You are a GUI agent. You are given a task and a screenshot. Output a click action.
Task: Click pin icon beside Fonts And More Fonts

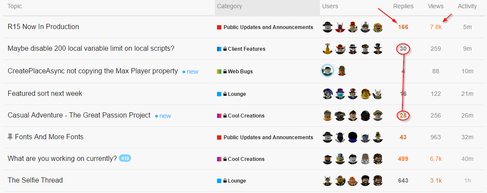(x=10, y=137)
